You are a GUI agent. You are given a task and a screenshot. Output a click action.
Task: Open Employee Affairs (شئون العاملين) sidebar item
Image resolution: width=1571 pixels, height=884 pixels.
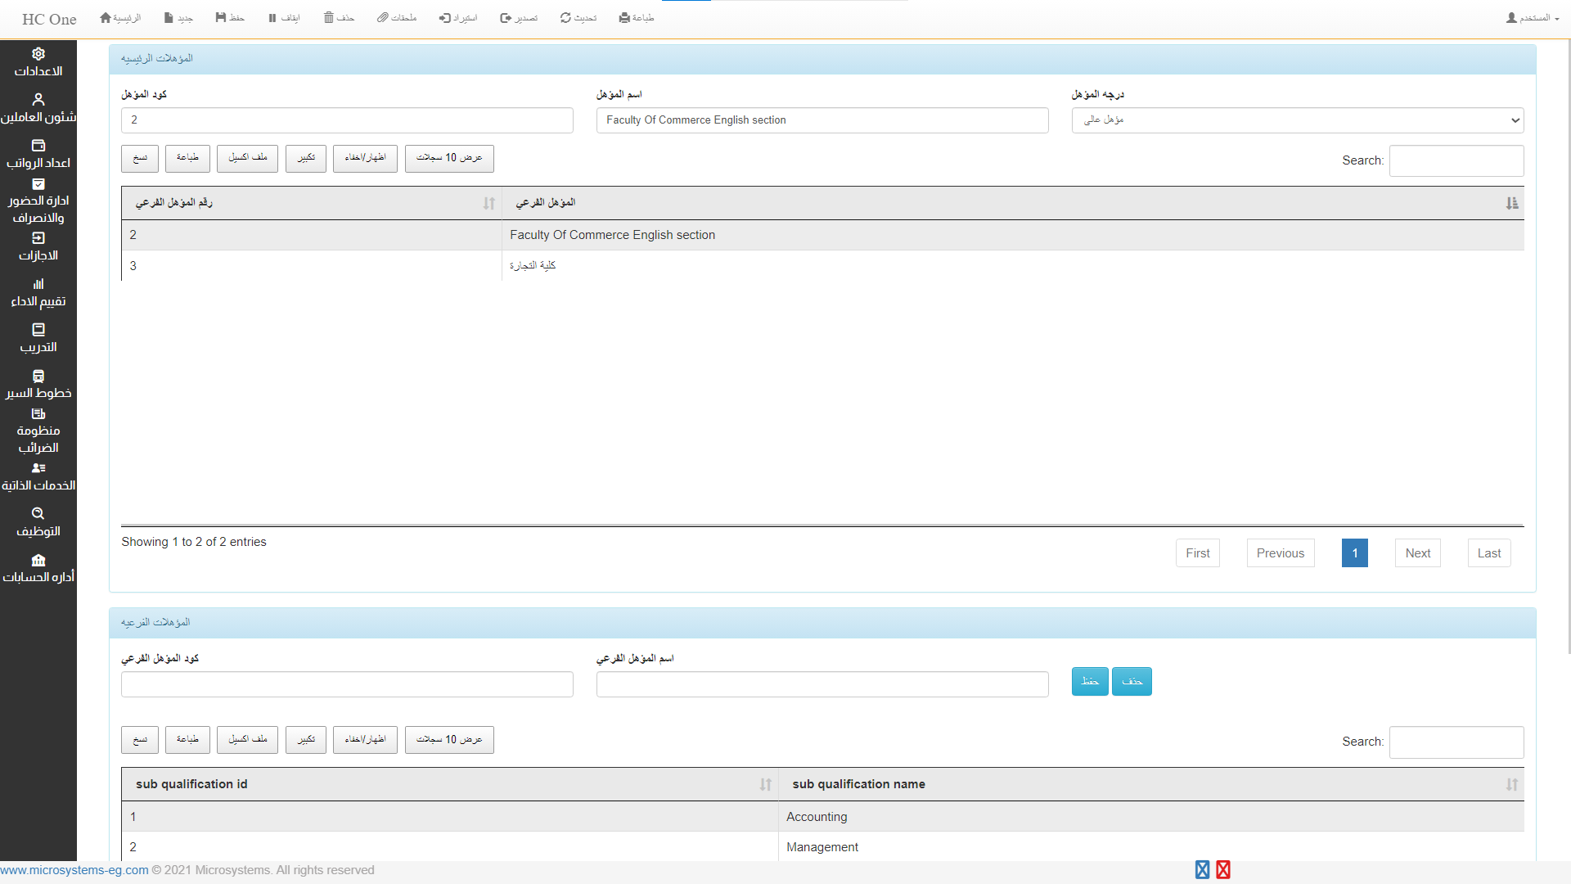[x=38, y=109]
